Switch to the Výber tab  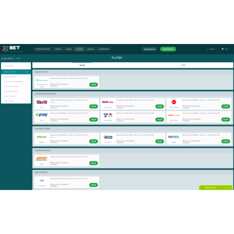pyautogui.click(x=183, y=65)
